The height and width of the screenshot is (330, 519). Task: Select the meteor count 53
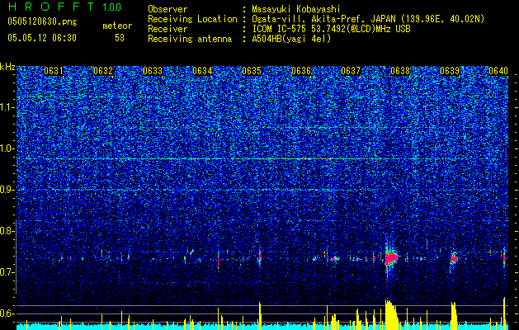pos(120,38)
